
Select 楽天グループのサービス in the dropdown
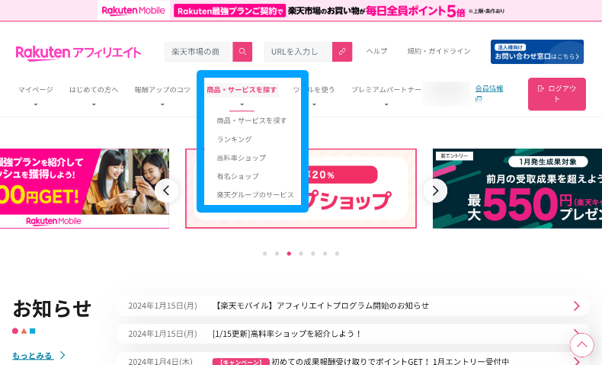[x=255, y=195]
